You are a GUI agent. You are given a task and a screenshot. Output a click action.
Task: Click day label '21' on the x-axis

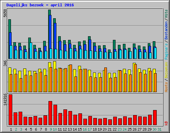click(110, 129)
